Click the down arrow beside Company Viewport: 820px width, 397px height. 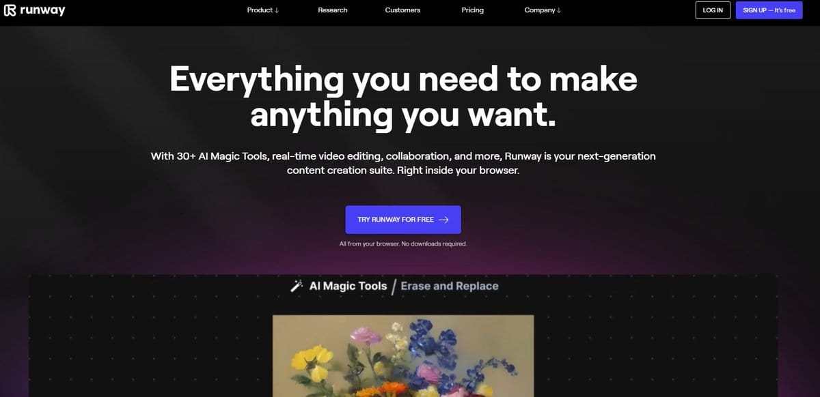pyautogui.click(x=558, y=10)
